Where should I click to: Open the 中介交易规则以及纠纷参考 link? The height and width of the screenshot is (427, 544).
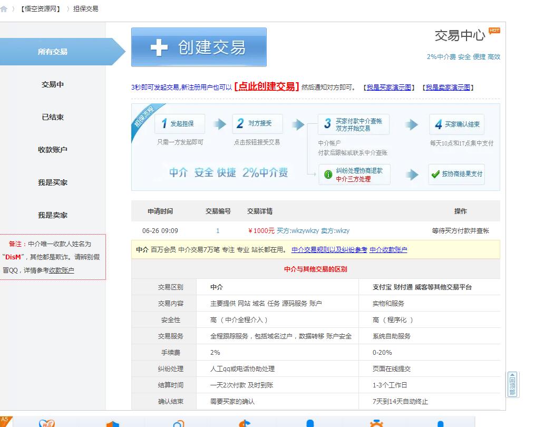(329, 250)
